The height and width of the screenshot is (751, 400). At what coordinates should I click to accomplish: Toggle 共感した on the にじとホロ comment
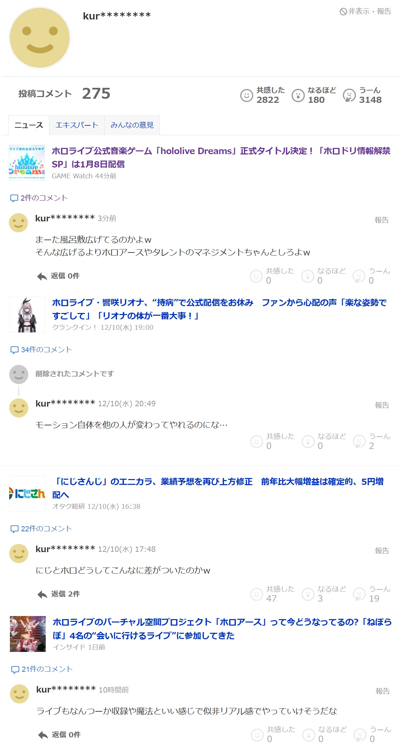coord(272,594)
